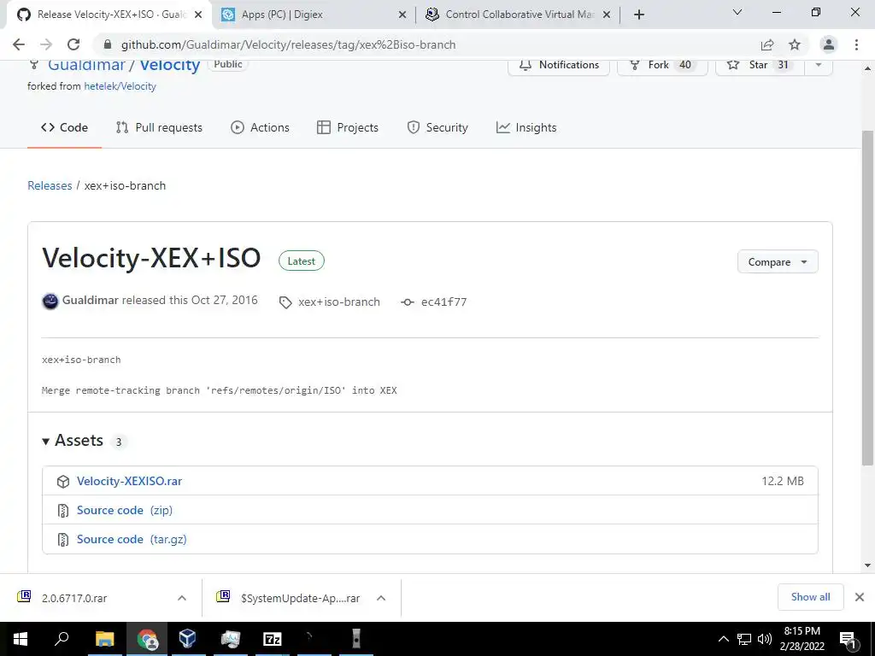The width and height of the screenshot is (875, 656).
Task: Open options for the $SystemUpdate-Ap....rar download
Action: (x=381, y=598)
